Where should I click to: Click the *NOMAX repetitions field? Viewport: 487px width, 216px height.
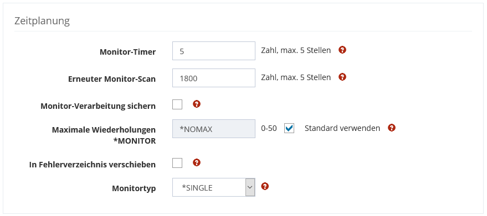coord(214,129)
